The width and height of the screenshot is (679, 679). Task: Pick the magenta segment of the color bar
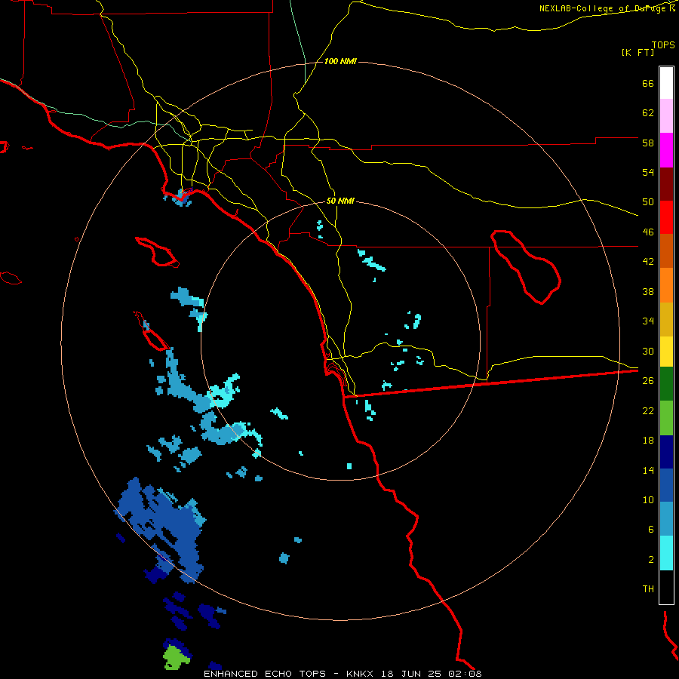point(666,150)
